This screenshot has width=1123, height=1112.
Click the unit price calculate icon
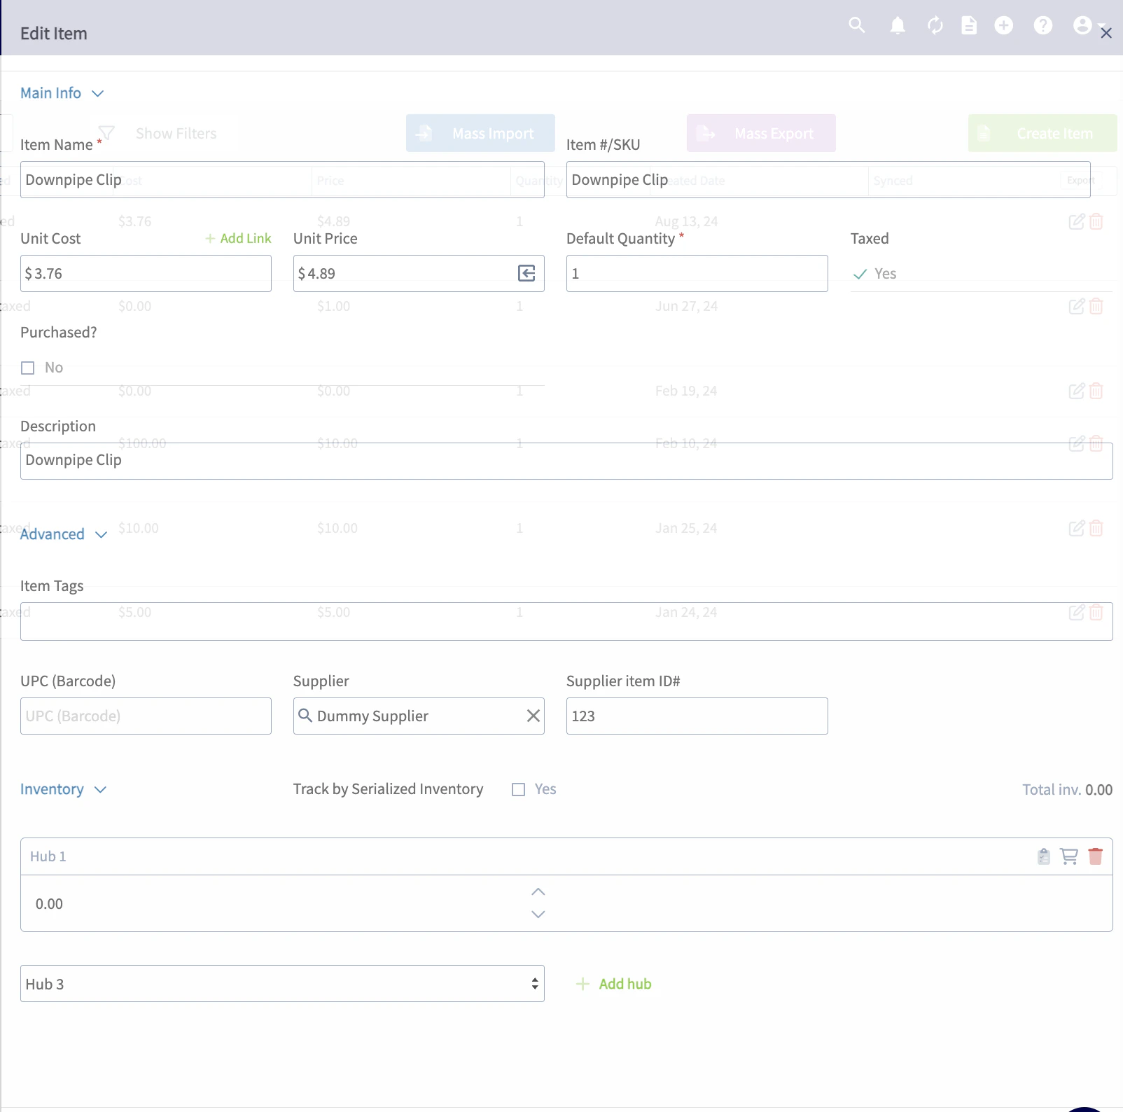(x=526, y=273)
